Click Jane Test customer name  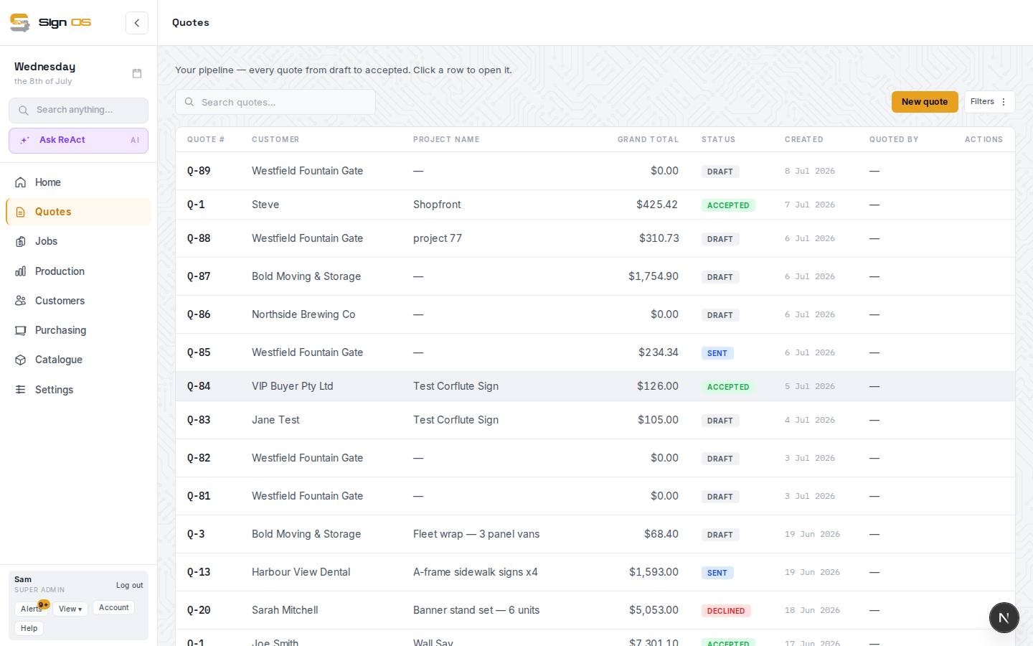(x=275, y=420)
